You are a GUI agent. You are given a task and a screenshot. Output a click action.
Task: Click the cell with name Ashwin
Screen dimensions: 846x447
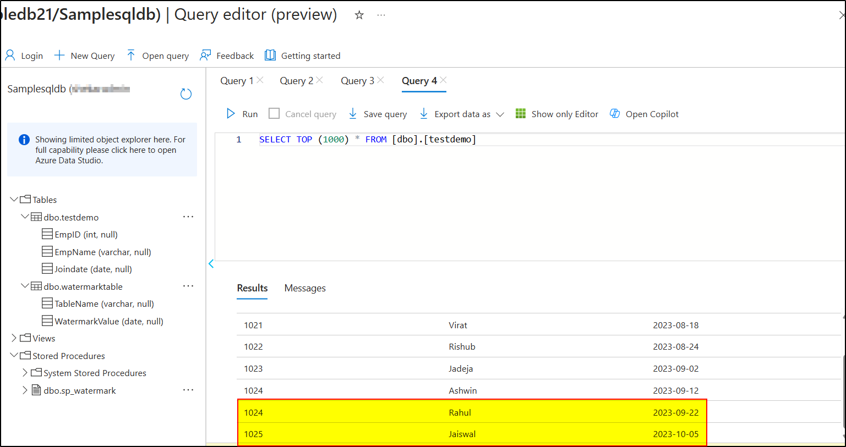(x=463, y=390)
